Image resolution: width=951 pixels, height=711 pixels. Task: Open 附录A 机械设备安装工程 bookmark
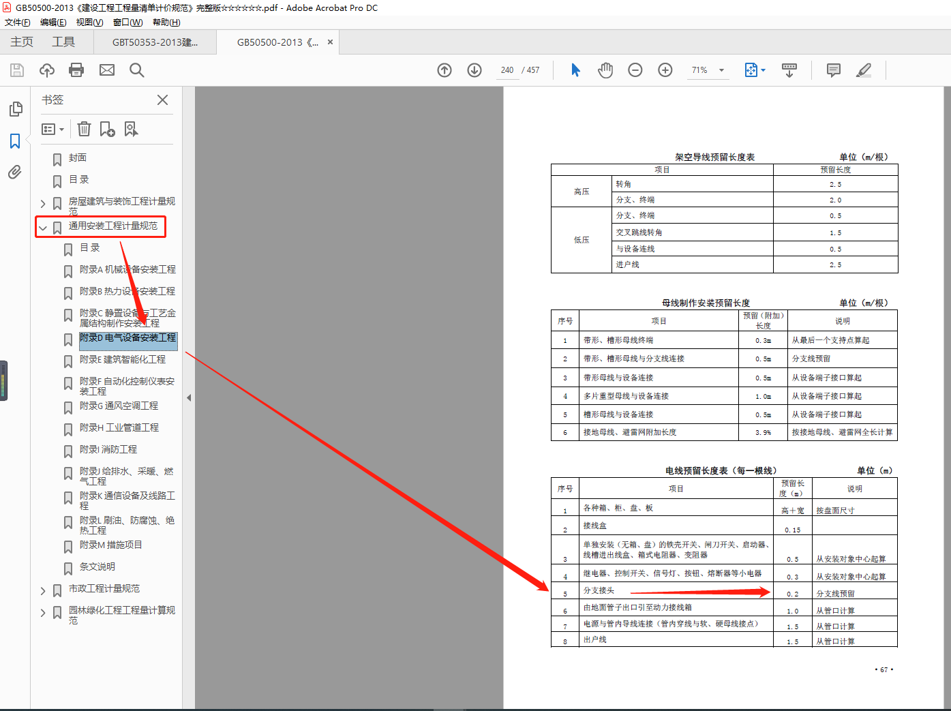(x=127, y=269)
